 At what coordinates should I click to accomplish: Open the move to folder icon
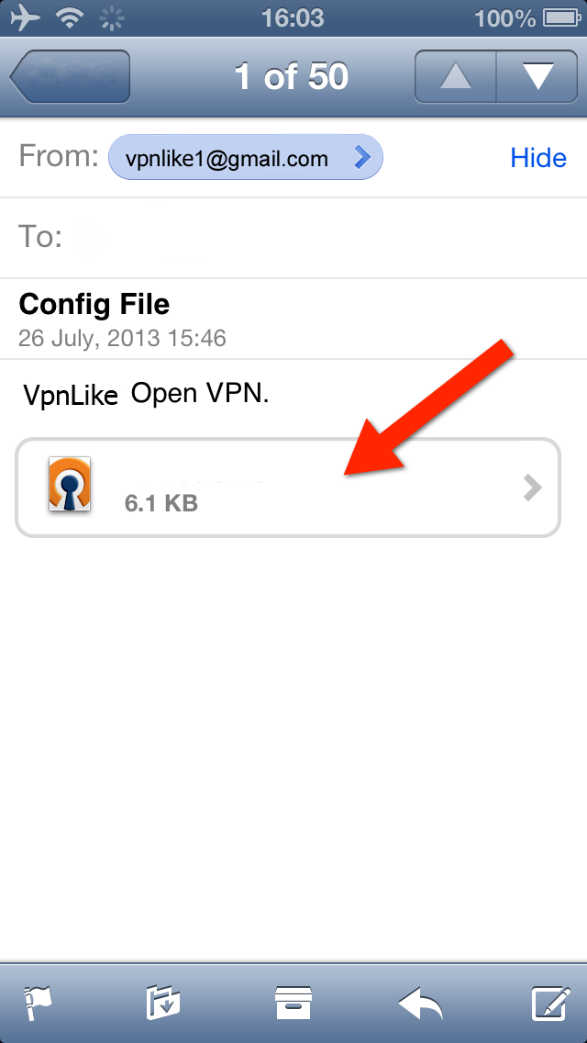[x=163, y=1003]
